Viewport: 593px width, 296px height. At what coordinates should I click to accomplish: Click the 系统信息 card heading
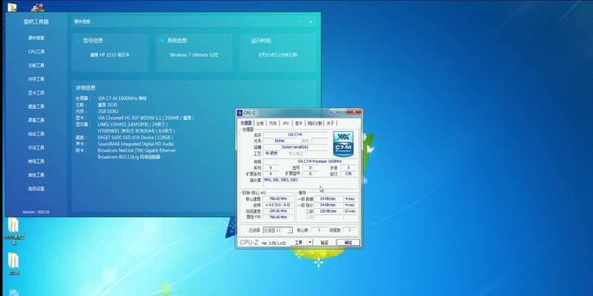pos(177,41)
